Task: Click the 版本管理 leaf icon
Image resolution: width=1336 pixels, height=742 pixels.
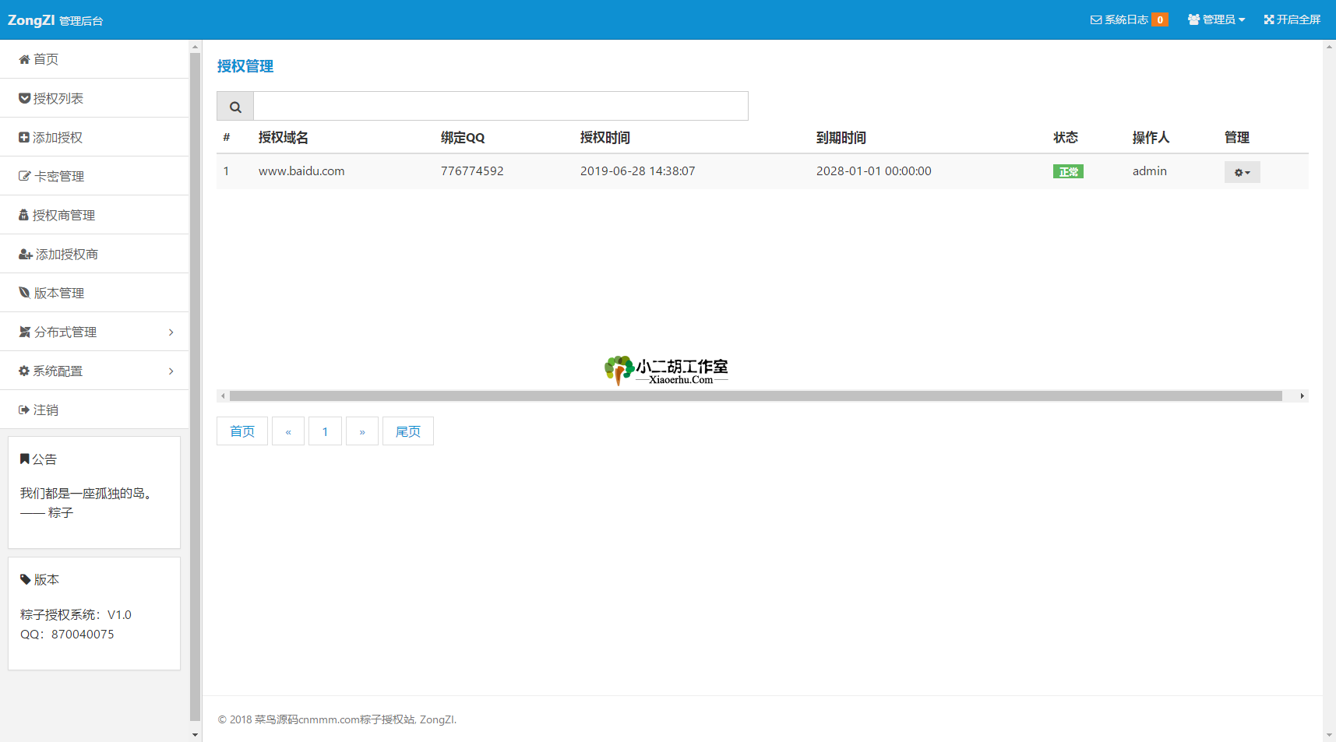Action: tap(24, 293)
